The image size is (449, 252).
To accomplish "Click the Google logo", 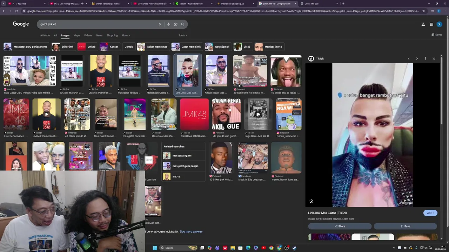I will point(21,24).
